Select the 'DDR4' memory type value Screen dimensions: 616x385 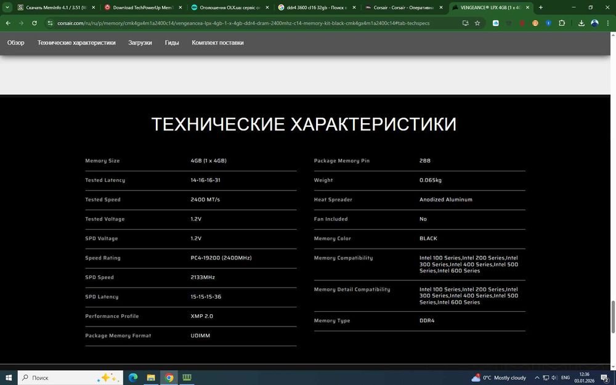click(427, 320)
